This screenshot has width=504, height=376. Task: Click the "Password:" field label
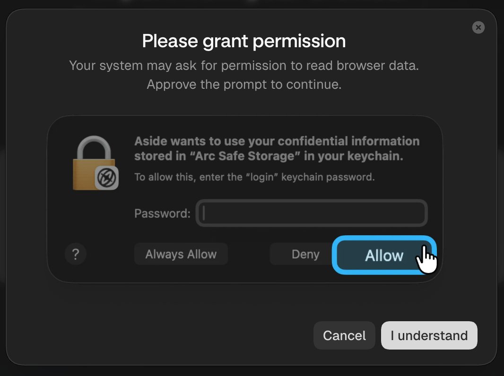pos(162,214)
